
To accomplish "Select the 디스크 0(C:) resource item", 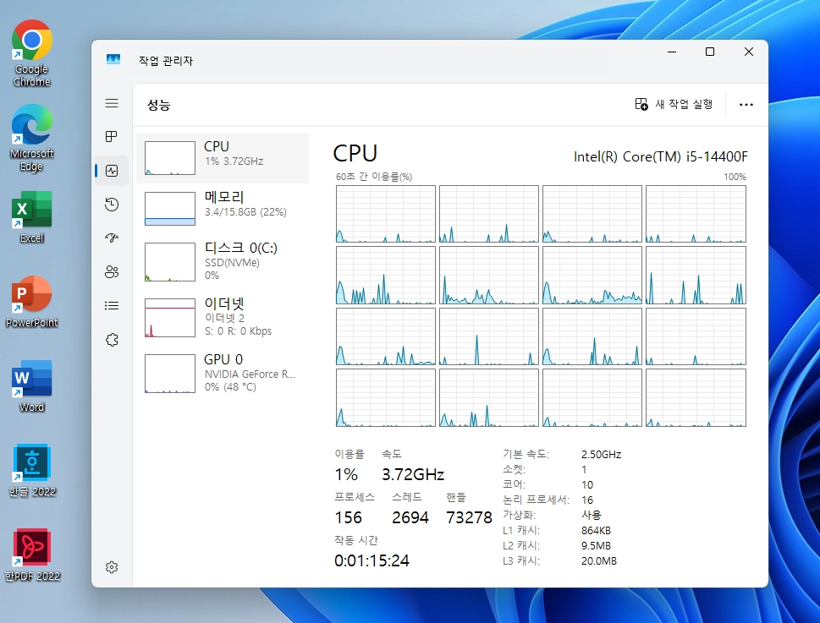I will 223,261.
